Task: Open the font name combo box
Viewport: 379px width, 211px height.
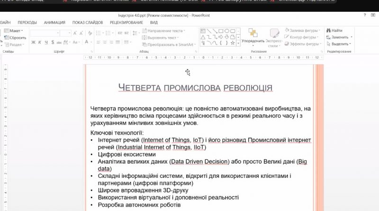Action: coord(45,33)
